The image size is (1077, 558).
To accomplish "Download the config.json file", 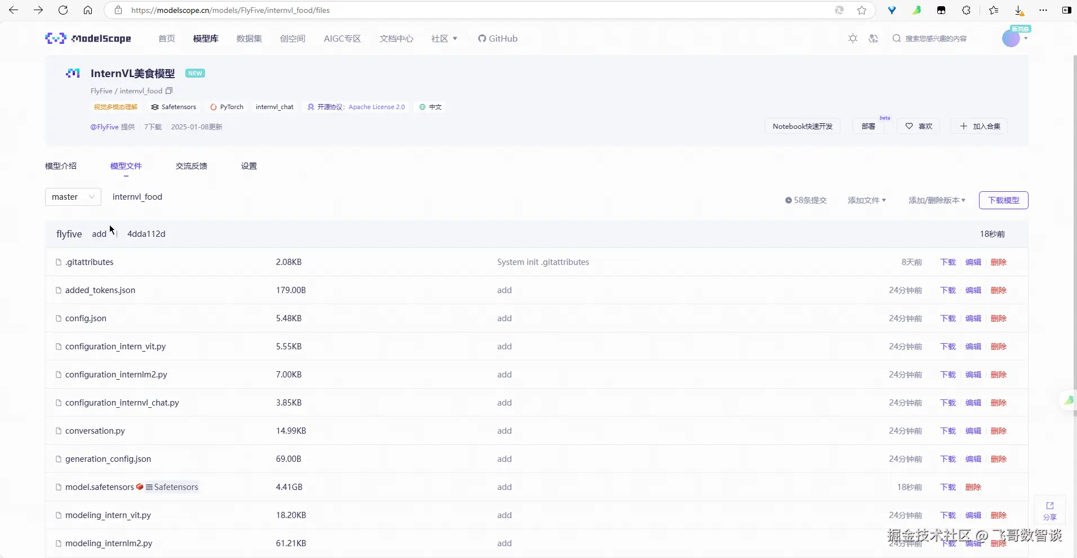I will (948, 318).
